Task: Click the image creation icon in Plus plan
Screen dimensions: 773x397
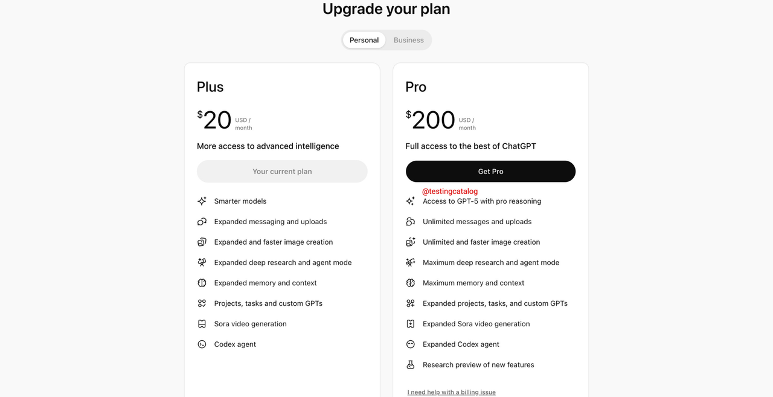Action: coord(202,242)
